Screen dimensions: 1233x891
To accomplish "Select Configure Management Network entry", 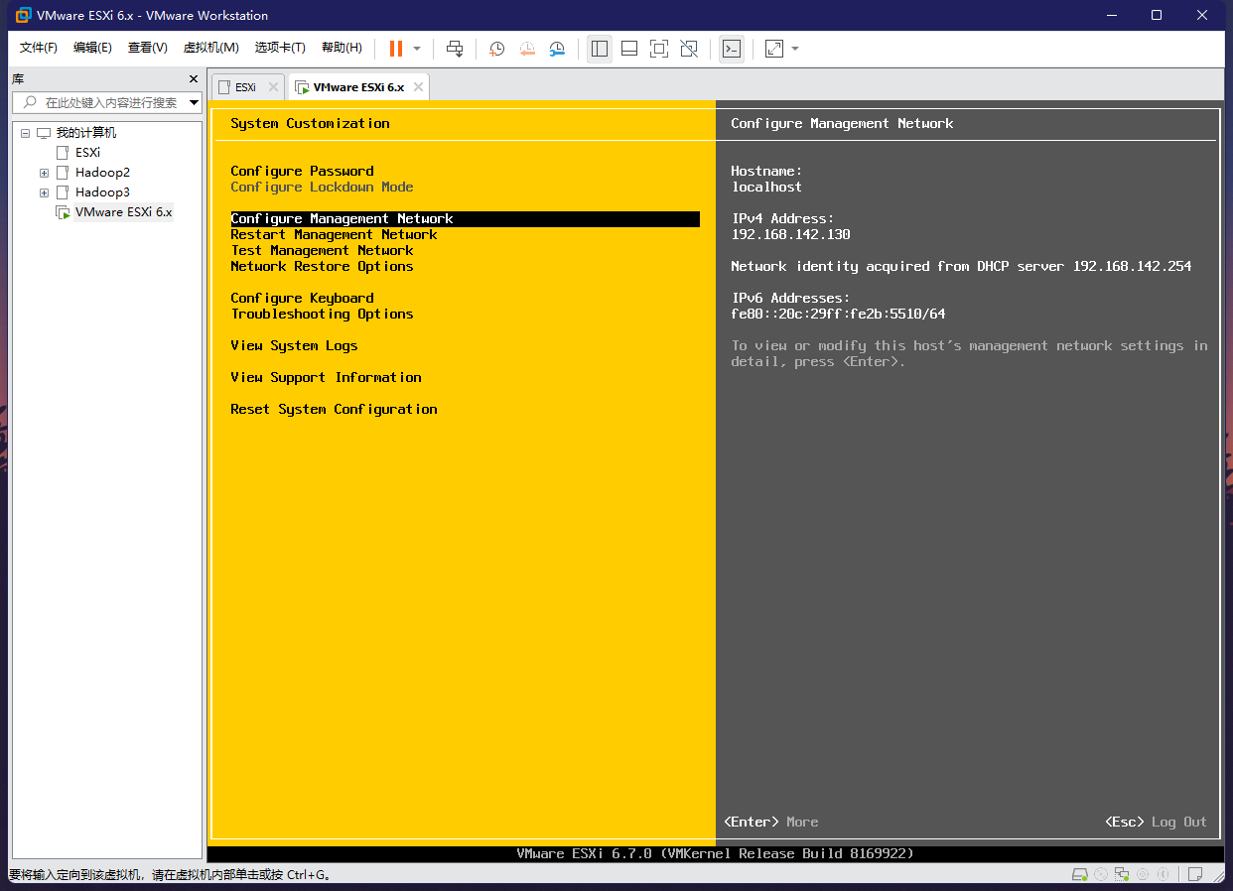I will coord(465,218).
